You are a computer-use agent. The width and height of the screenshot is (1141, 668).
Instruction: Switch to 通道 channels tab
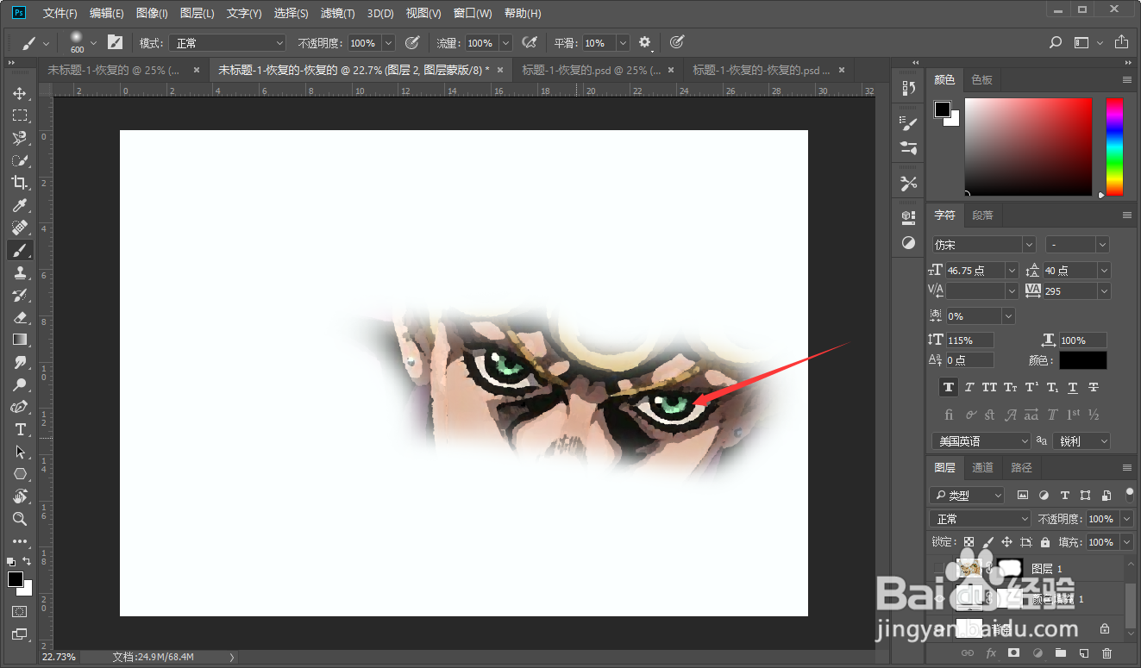[x=982, y=468]
